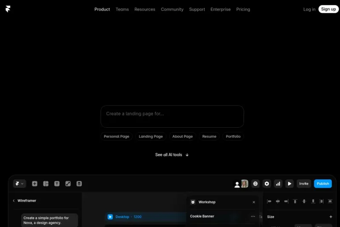Align selection to right edge
The image size is (340, 227).
point(286,201)
